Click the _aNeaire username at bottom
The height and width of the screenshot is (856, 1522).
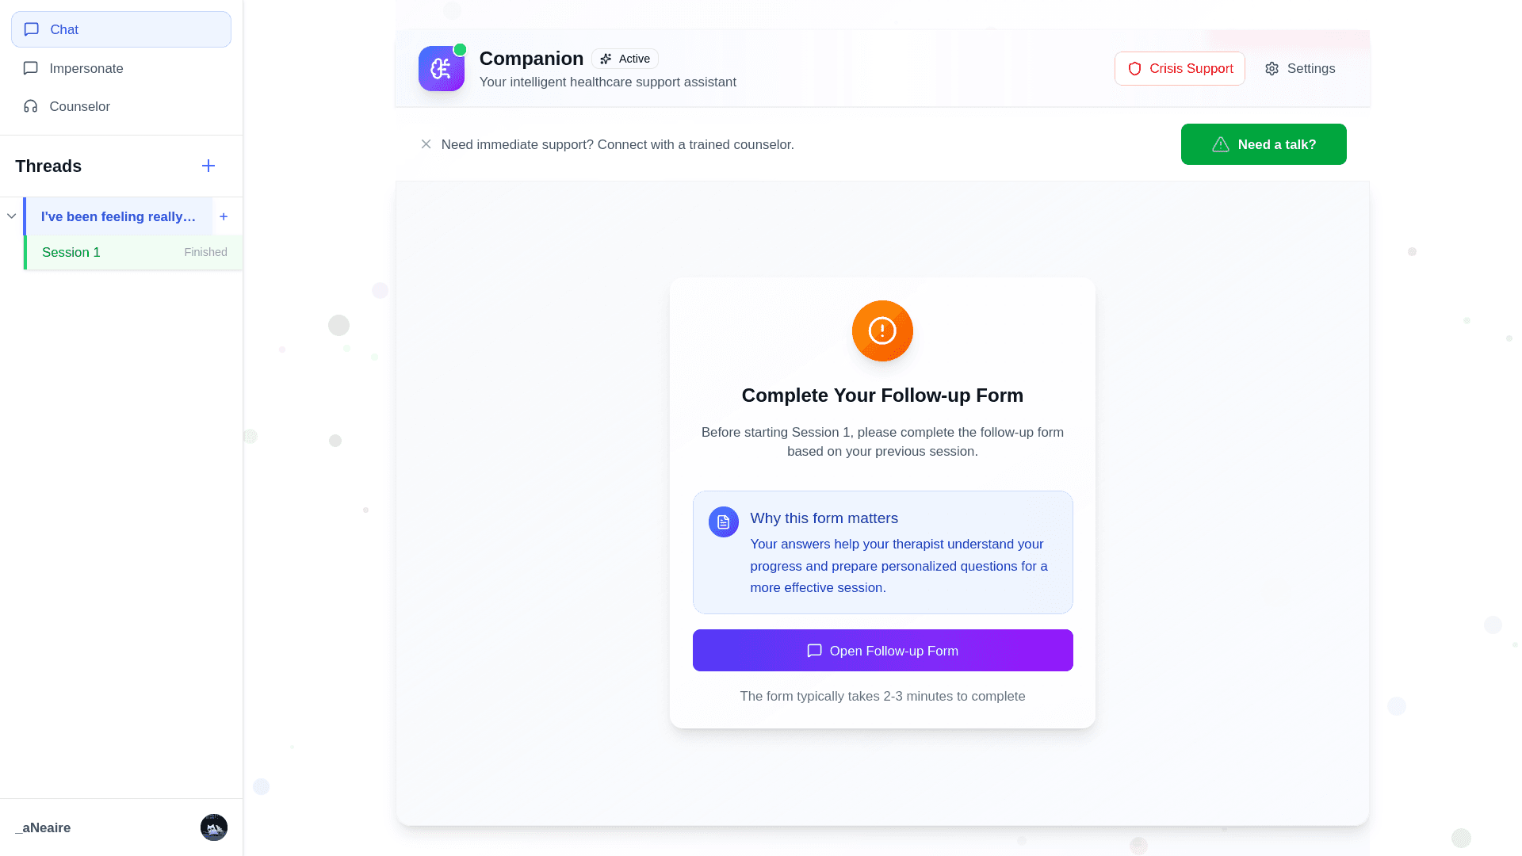[43, 827]
